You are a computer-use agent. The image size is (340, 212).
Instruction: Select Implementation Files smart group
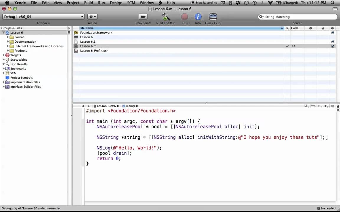[25, 82]
